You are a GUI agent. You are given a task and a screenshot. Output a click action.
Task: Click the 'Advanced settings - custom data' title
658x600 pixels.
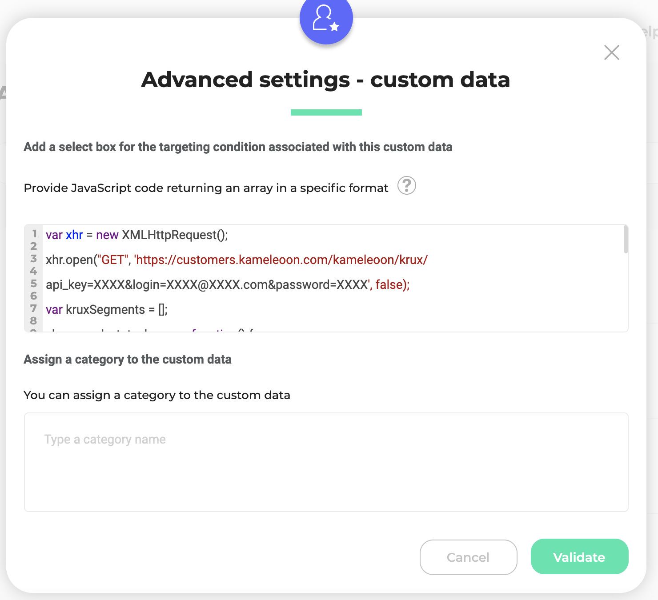[326, 80]
